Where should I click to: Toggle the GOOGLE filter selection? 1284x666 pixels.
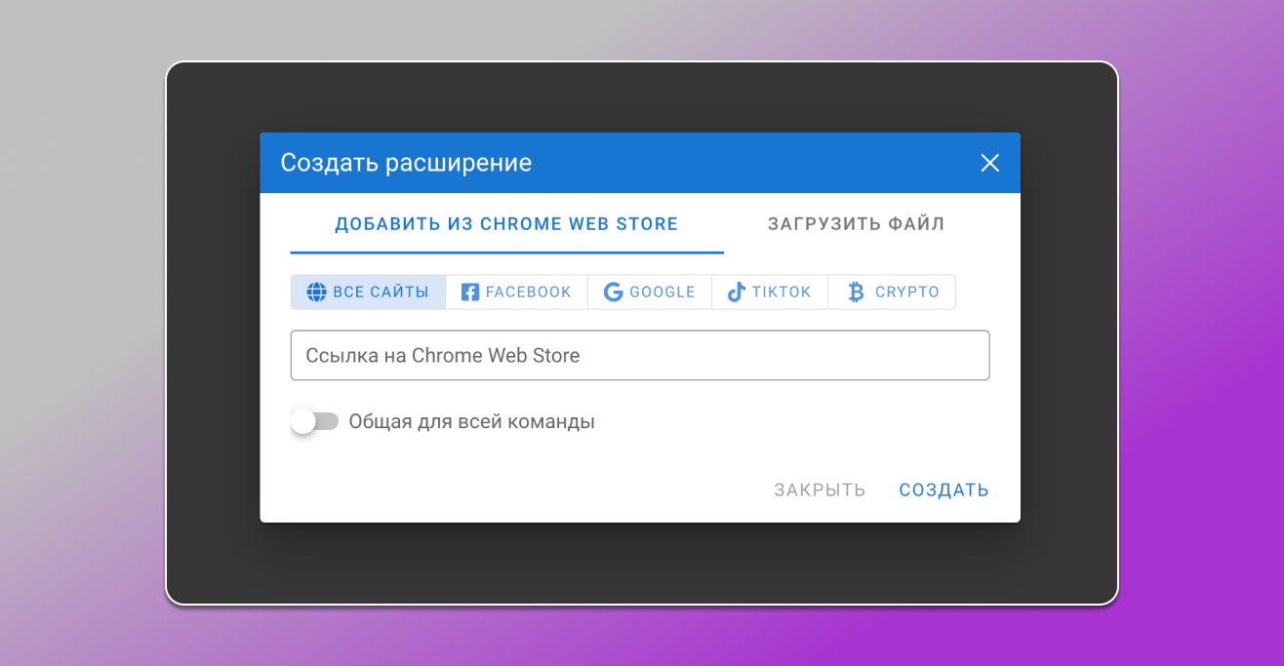click(650, 292)
